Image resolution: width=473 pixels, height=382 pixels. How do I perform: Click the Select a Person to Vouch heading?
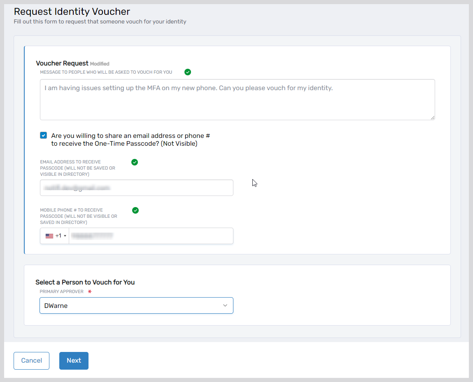click(x=85, y=282)
